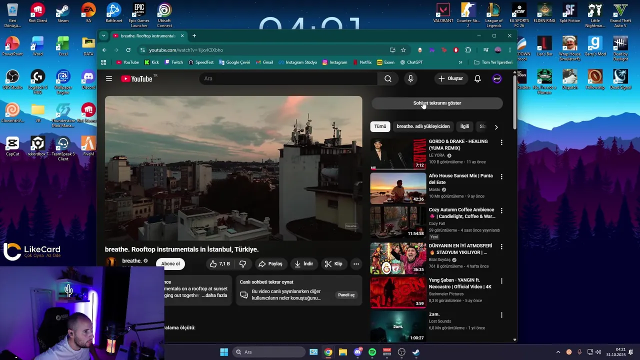
Task: Open VALORANT desktop shortcut
Action: point(443,13)
